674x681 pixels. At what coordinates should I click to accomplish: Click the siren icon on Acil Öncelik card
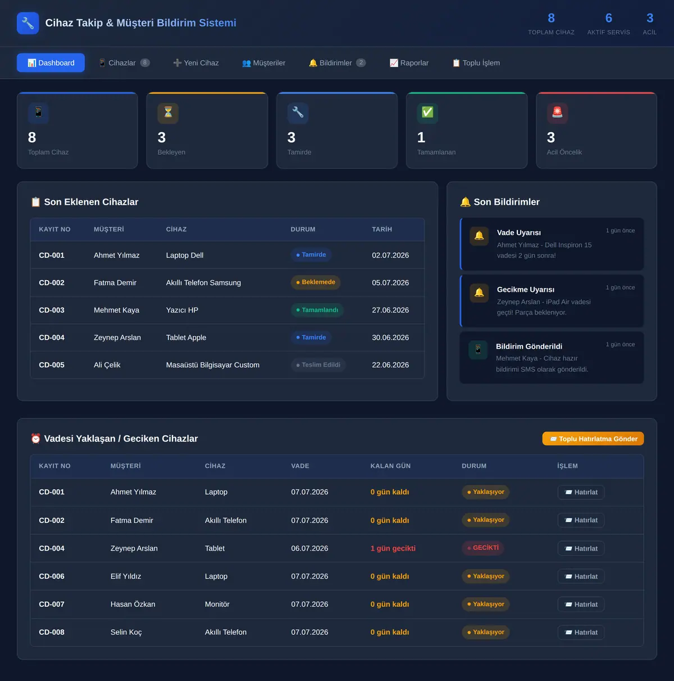click(557, 113)
